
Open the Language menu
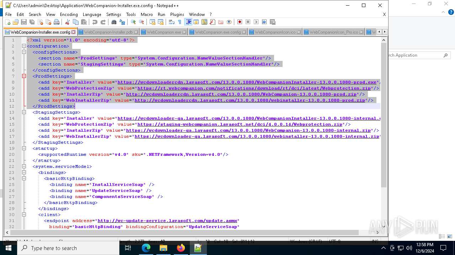pos(92,15)
